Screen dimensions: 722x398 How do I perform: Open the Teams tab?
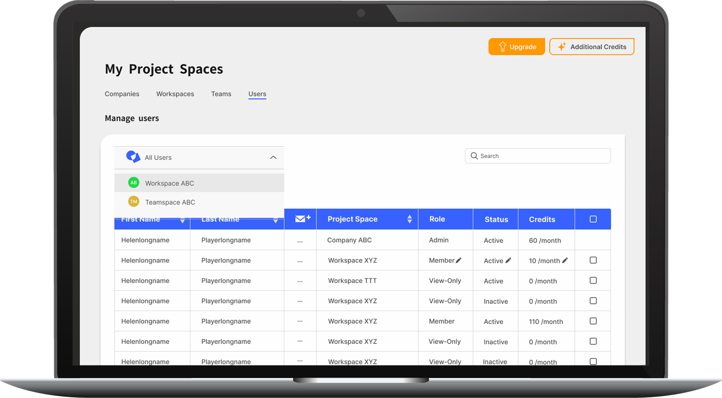coord(221,94)
